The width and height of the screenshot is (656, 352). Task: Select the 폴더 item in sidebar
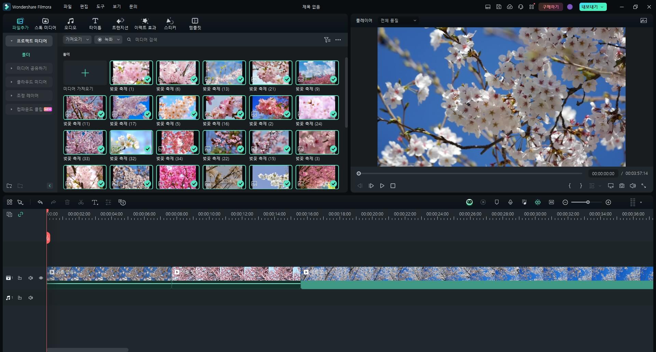pyautogui.click(x=26, y=55)
